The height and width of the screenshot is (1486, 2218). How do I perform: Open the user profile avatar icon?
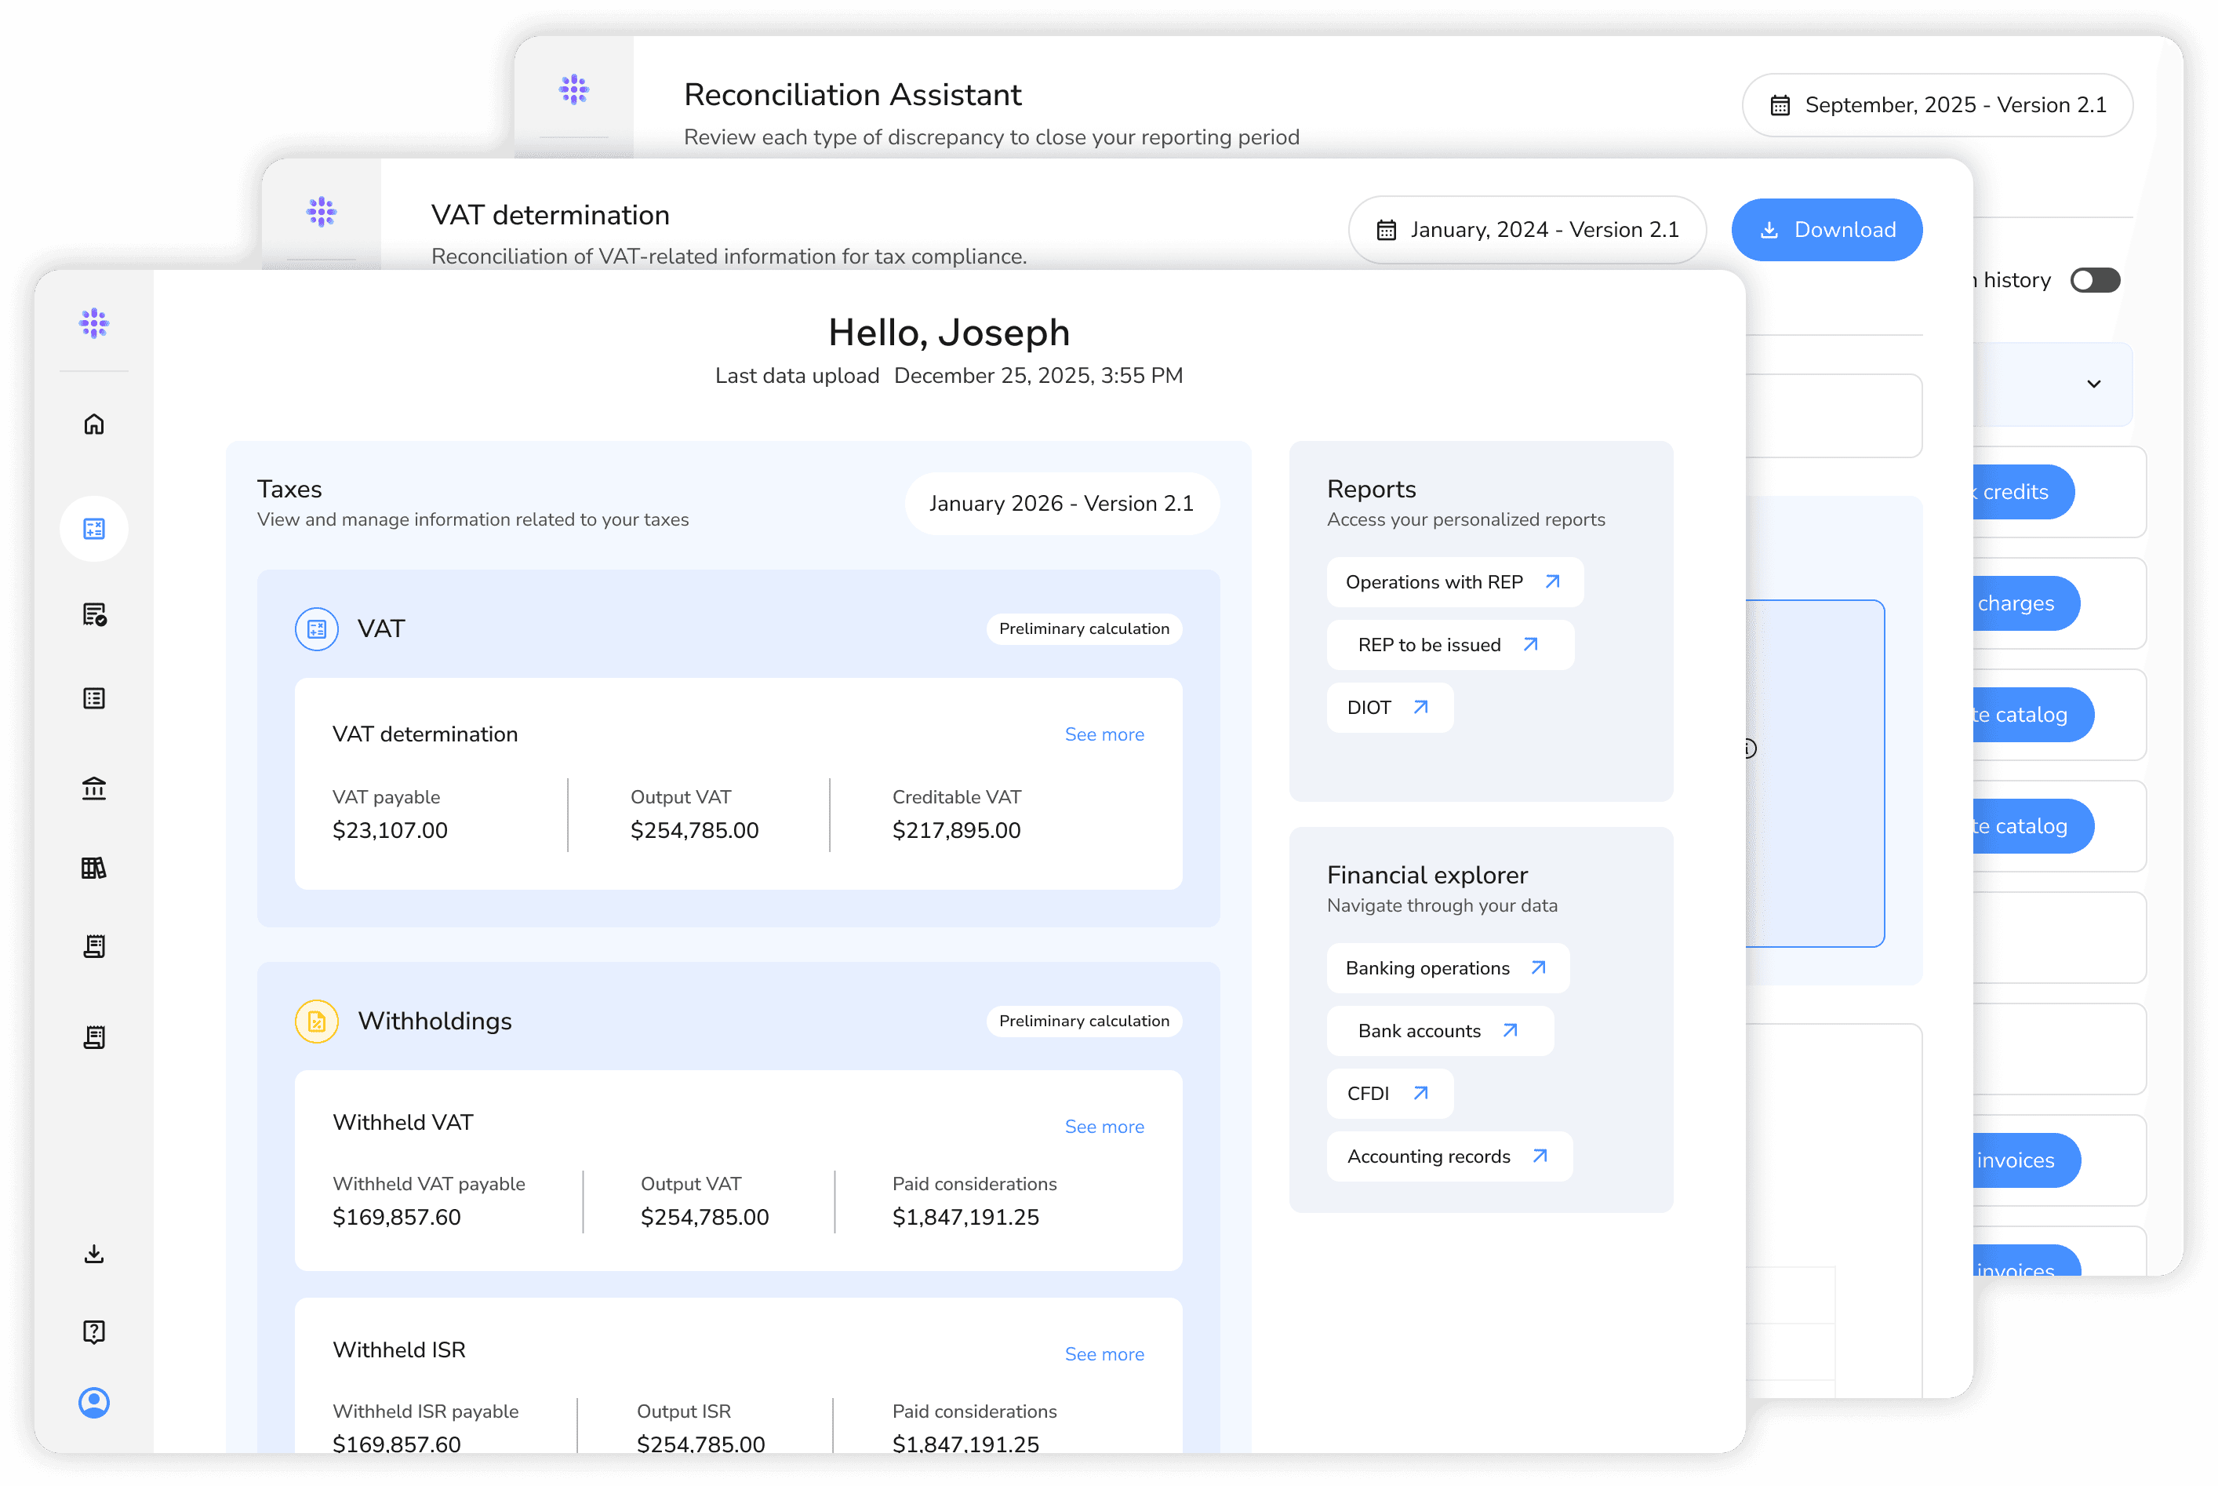(94, 1403)
